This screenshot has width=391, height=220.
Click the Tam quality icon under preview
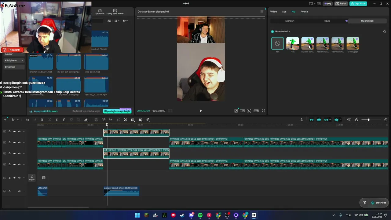point(242,111)
